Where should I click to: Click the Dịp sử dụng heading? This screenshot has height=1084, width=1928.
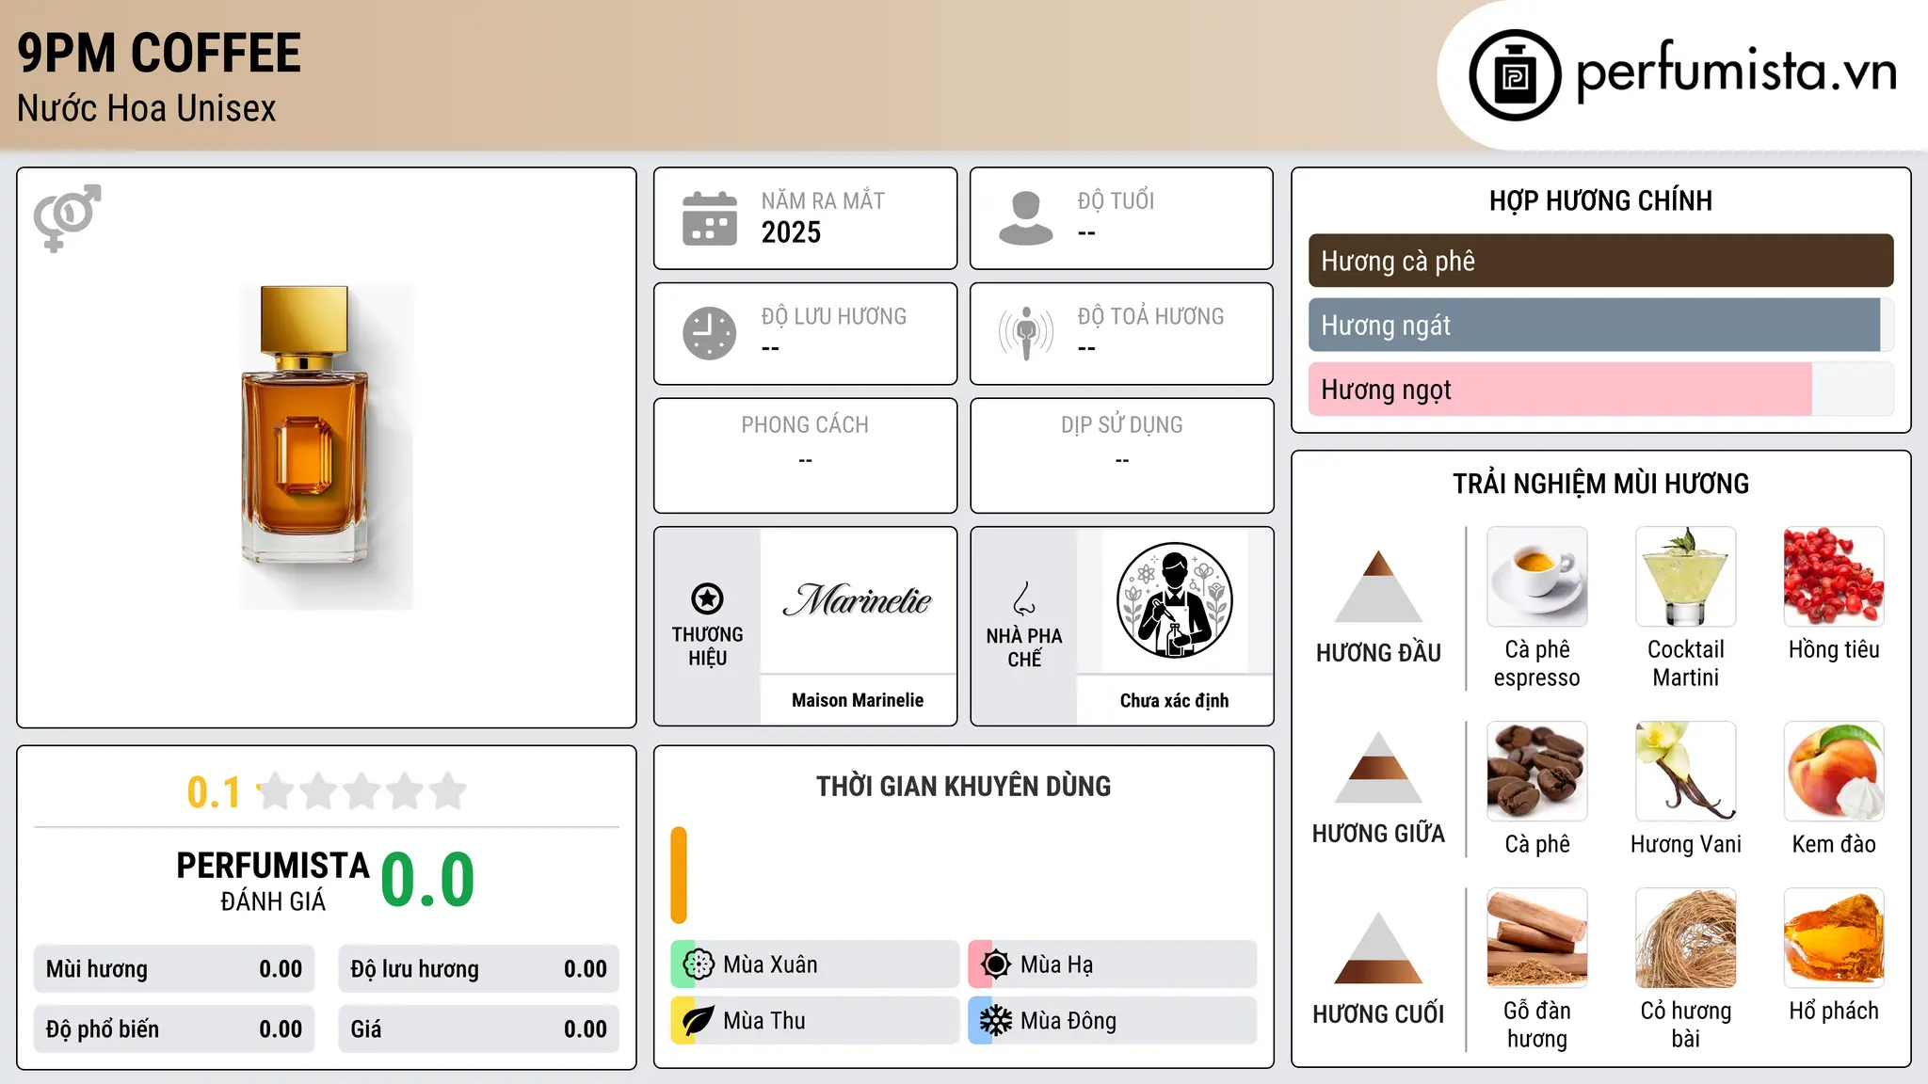pyautogui.click(x=1122, y=425)
